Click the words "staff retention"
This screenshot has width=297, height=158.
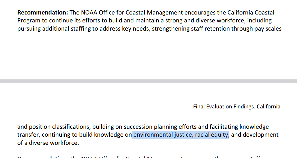(x=198, y=28)
